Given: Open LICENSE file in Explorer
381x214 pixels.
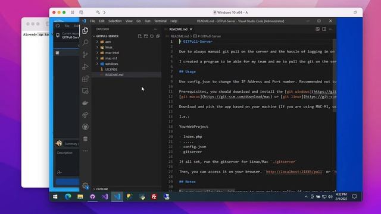Looking at the screenshot, I should point(111,70).
